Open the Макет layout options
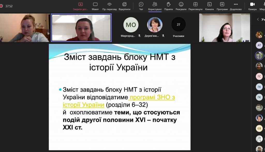 click(95, 6)
